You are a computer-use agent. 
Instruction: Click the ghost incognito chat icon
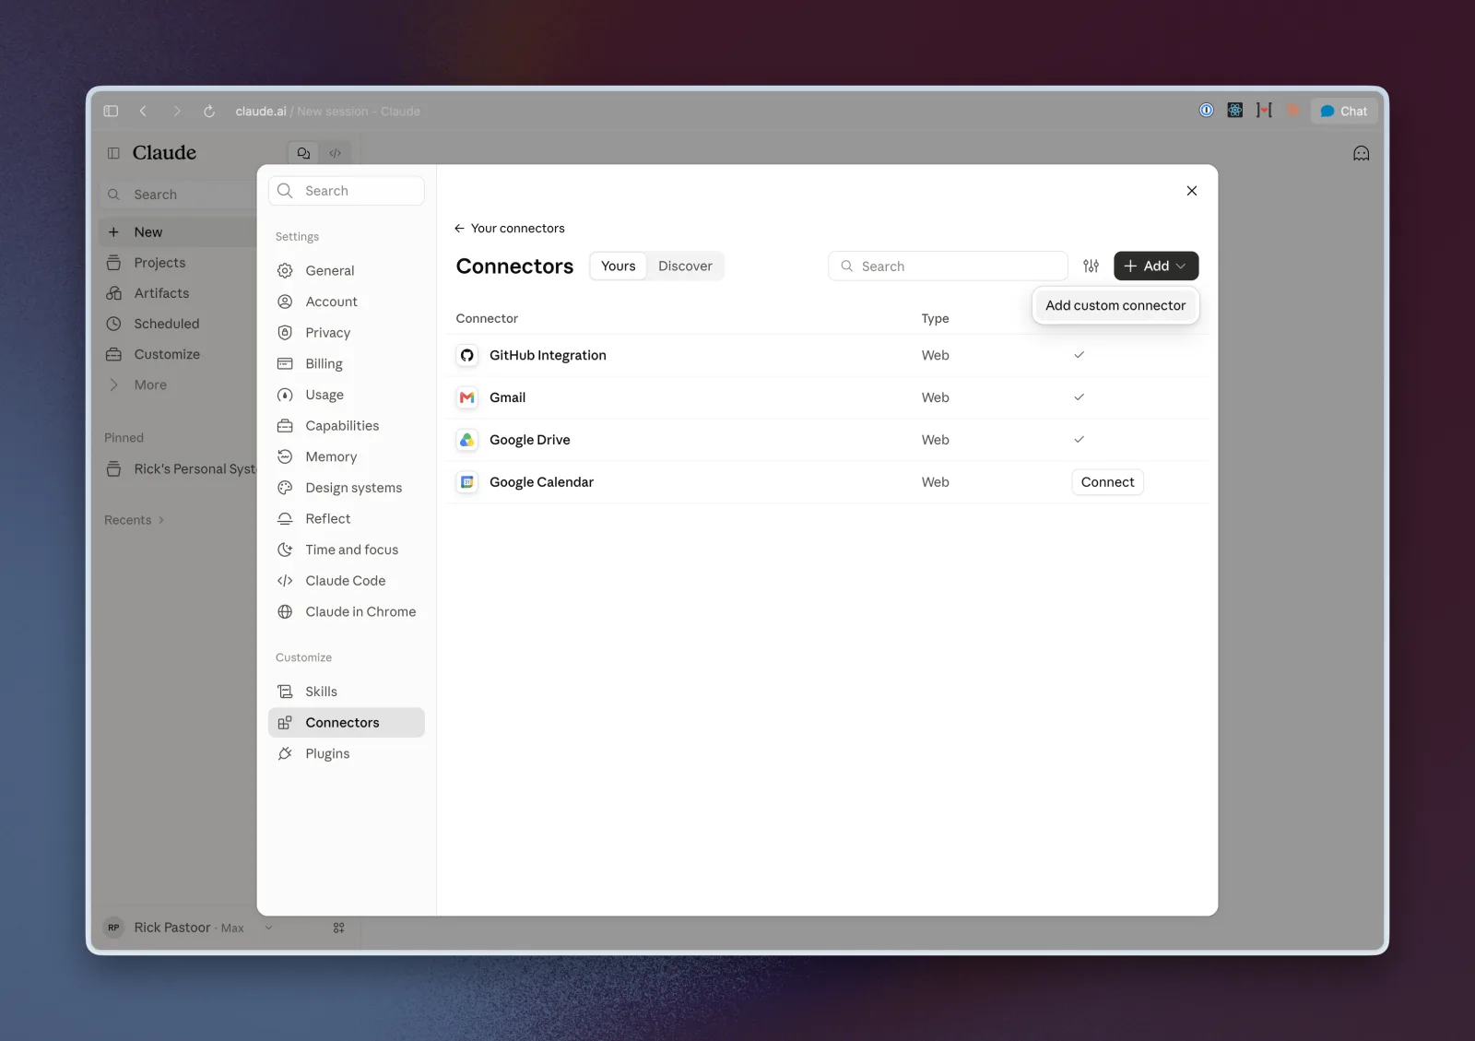[1361, 153]
